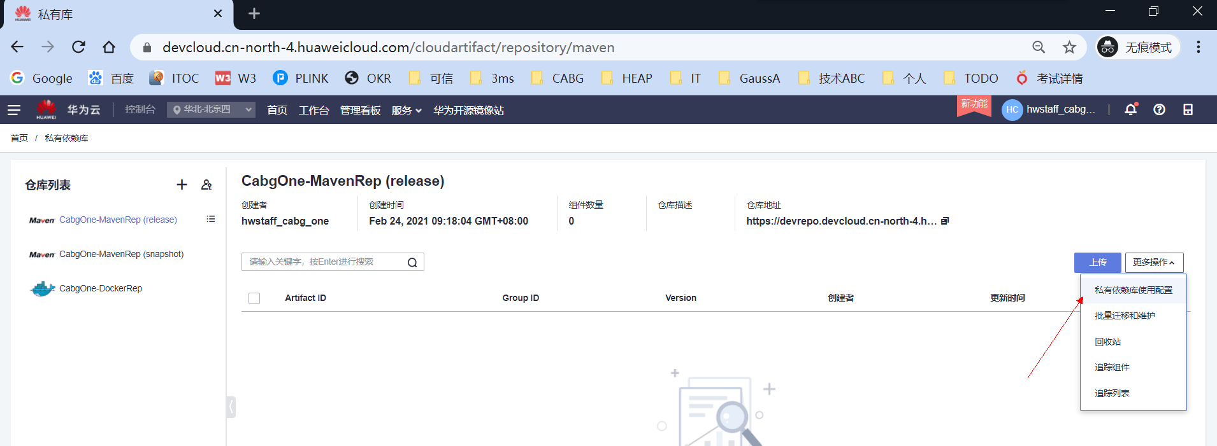Open the help question mark icon
Viewport: 1217px width, 446px height.
(x=1159, y=109)
